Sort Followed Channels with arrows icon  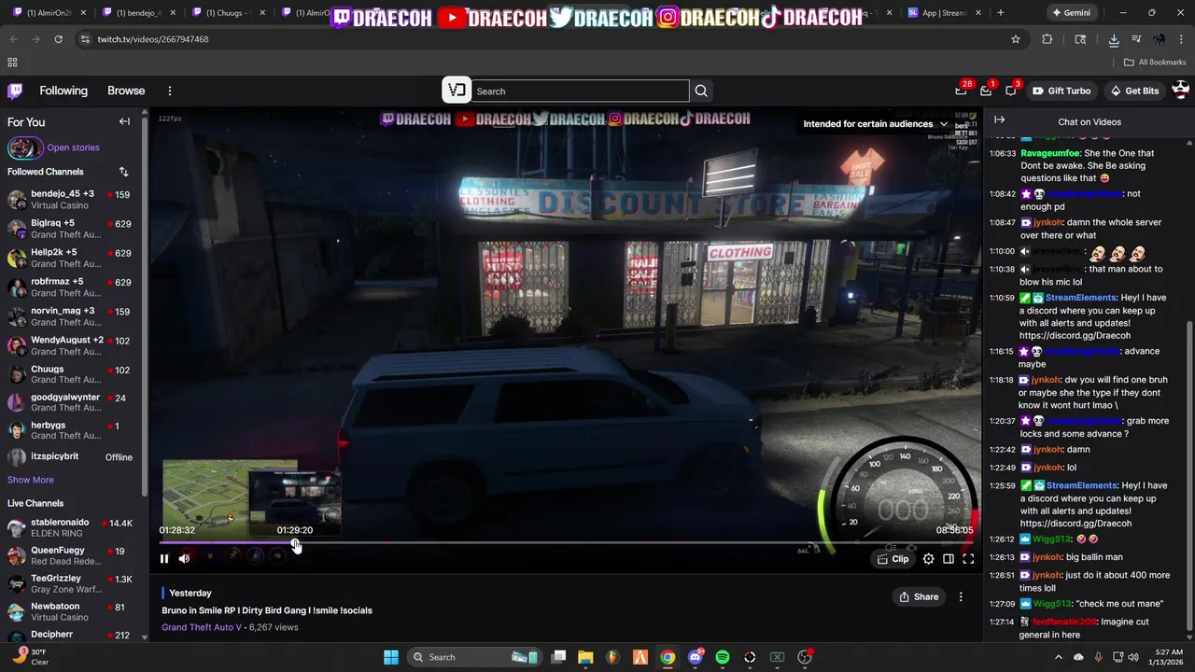coord(123,172)
